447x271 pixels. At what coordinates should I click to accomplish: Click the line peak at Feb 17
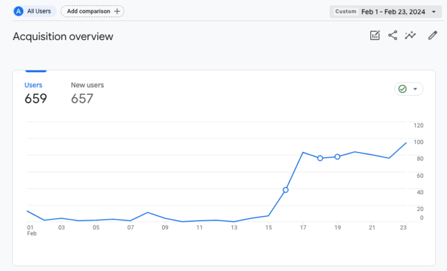click(303, 152)
